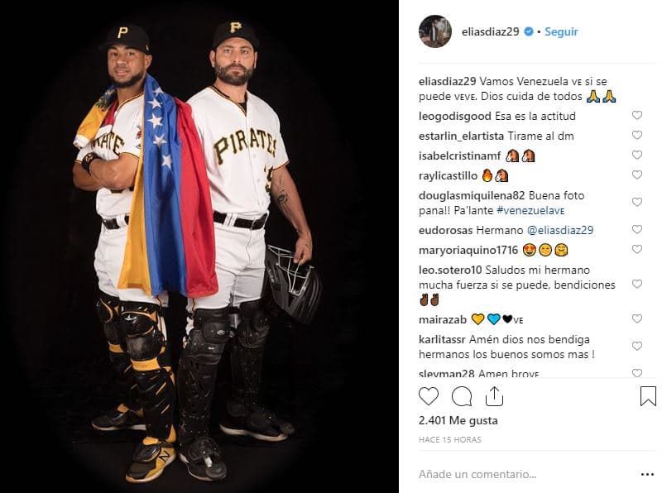Like estarlin_elartista's comment heart
This screenshot has width=662, height=493.
click(636, 135)
